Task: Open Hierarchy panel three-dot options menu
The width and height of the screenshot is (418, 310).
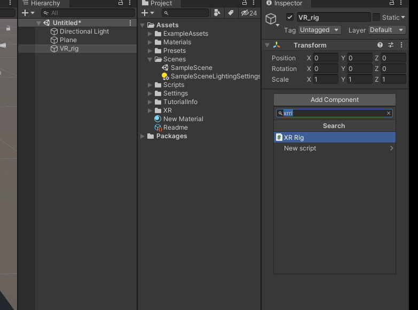Action: click(130, 3)
